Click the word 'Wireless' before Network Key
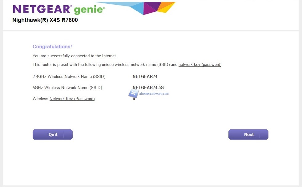 [x=40, y=99]
